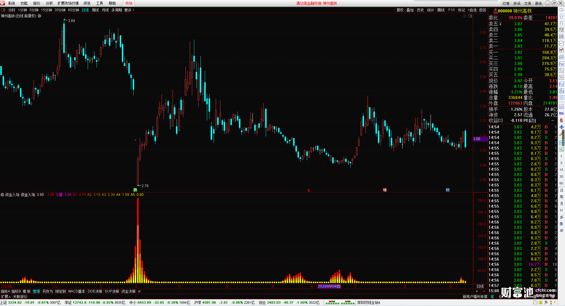Click the blue four-way move arrows icon

[561, 127]
